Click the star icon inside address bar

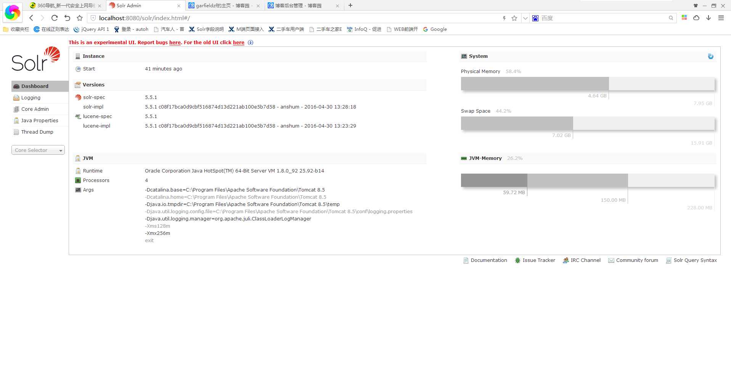tap(514, 18)
